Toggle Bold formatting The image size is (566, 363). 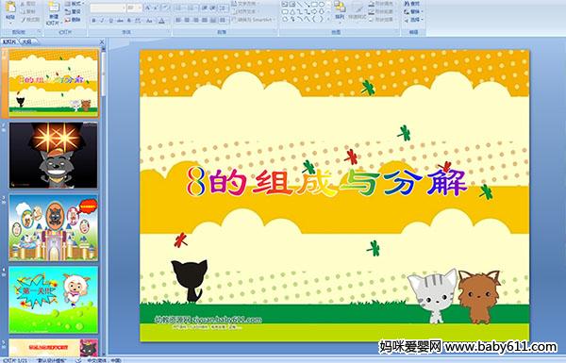(93, 21)
